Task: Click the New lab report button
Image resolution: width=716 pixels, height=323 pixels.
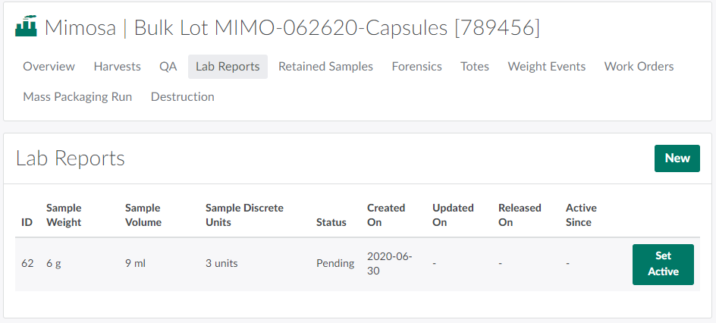Action: pyautogui.click(x=677, y=158)
